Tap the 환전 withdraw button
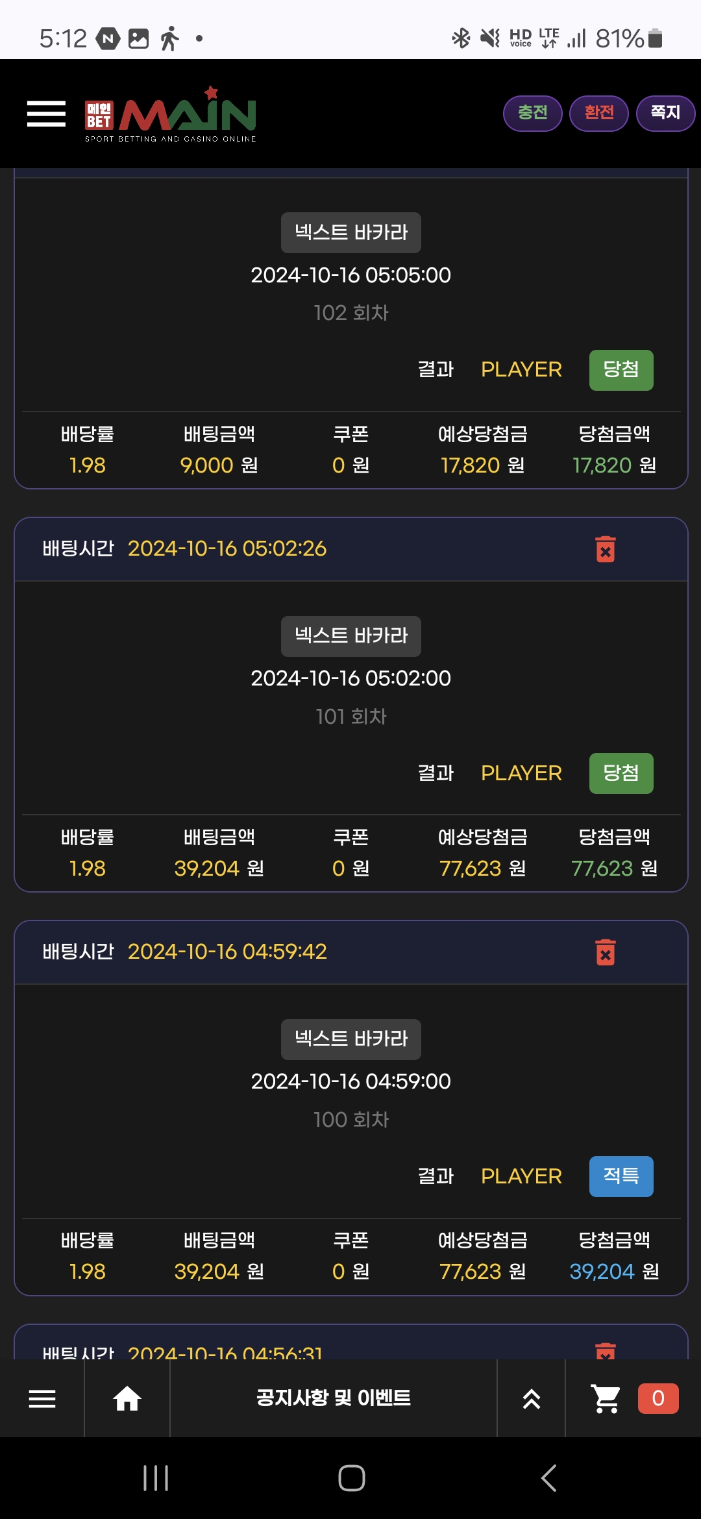The width and height of the screenshot is (701, 1519). 598,113
